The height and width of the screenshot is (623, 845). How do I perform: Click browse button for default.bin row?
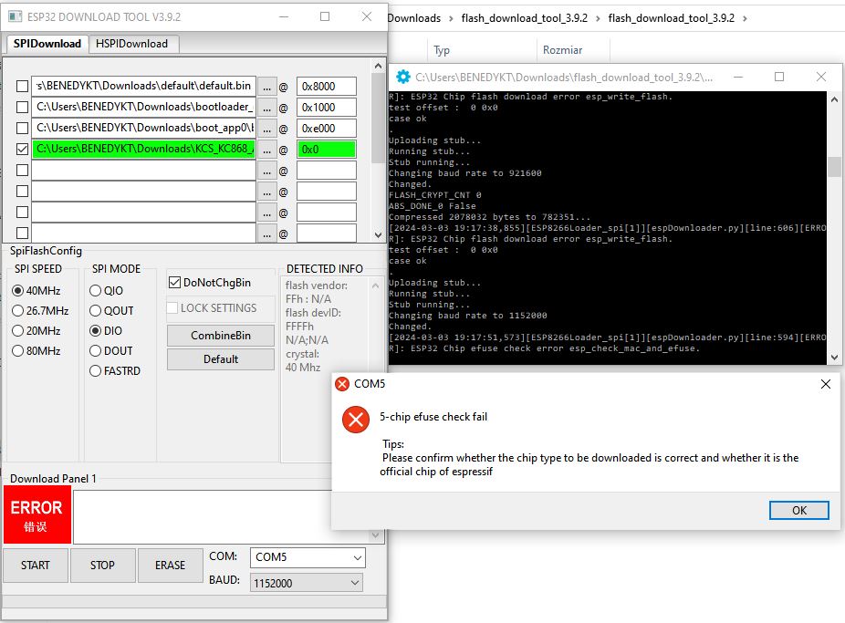pos(266,86)
